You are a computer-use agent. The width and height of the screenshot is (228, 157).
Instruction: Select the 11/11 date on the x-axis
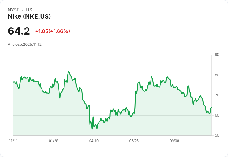pyautogui.click(x=13, y=141)
